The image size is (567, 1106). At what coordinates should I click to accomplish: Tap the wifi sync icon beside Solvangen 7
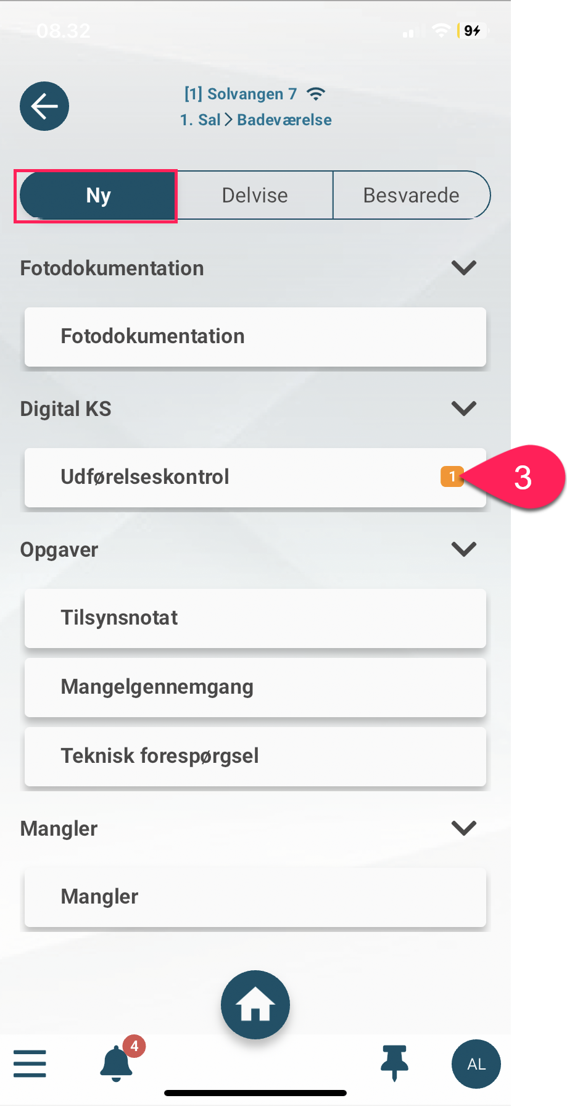coord(316,94)
